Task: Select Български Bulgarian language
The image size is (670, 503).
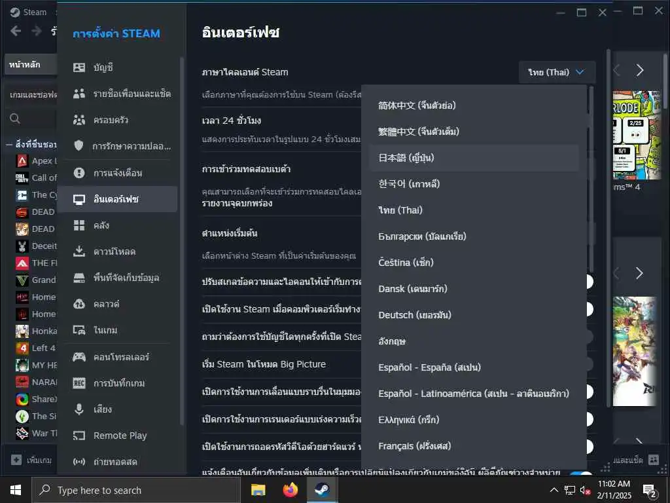Action: click(474, 236)
